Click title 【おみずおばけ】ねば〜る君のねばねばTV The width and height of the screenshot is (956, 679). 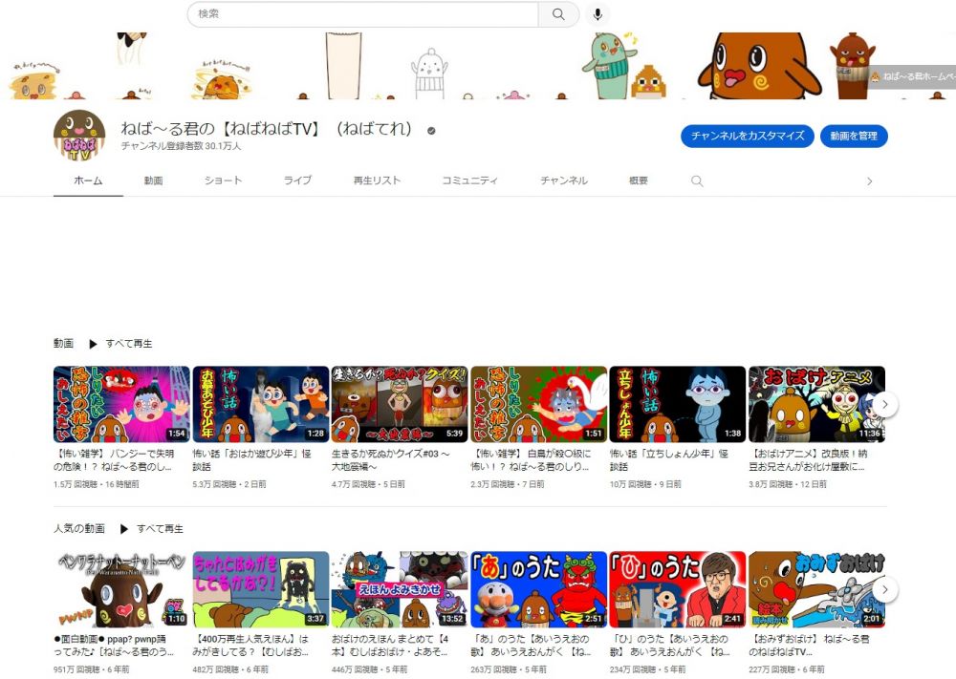(810, 645)
